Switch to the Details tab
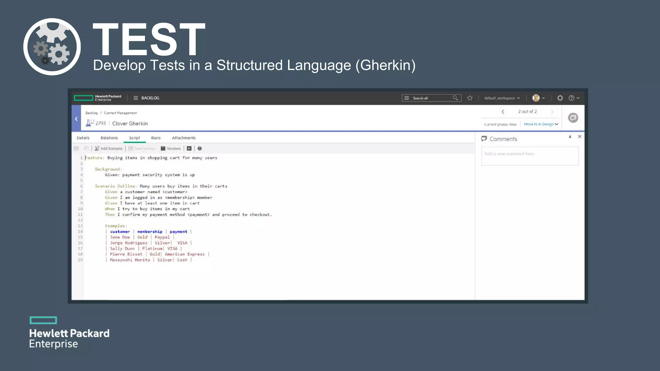Screen dimensions: 660x371 [83, 138]
